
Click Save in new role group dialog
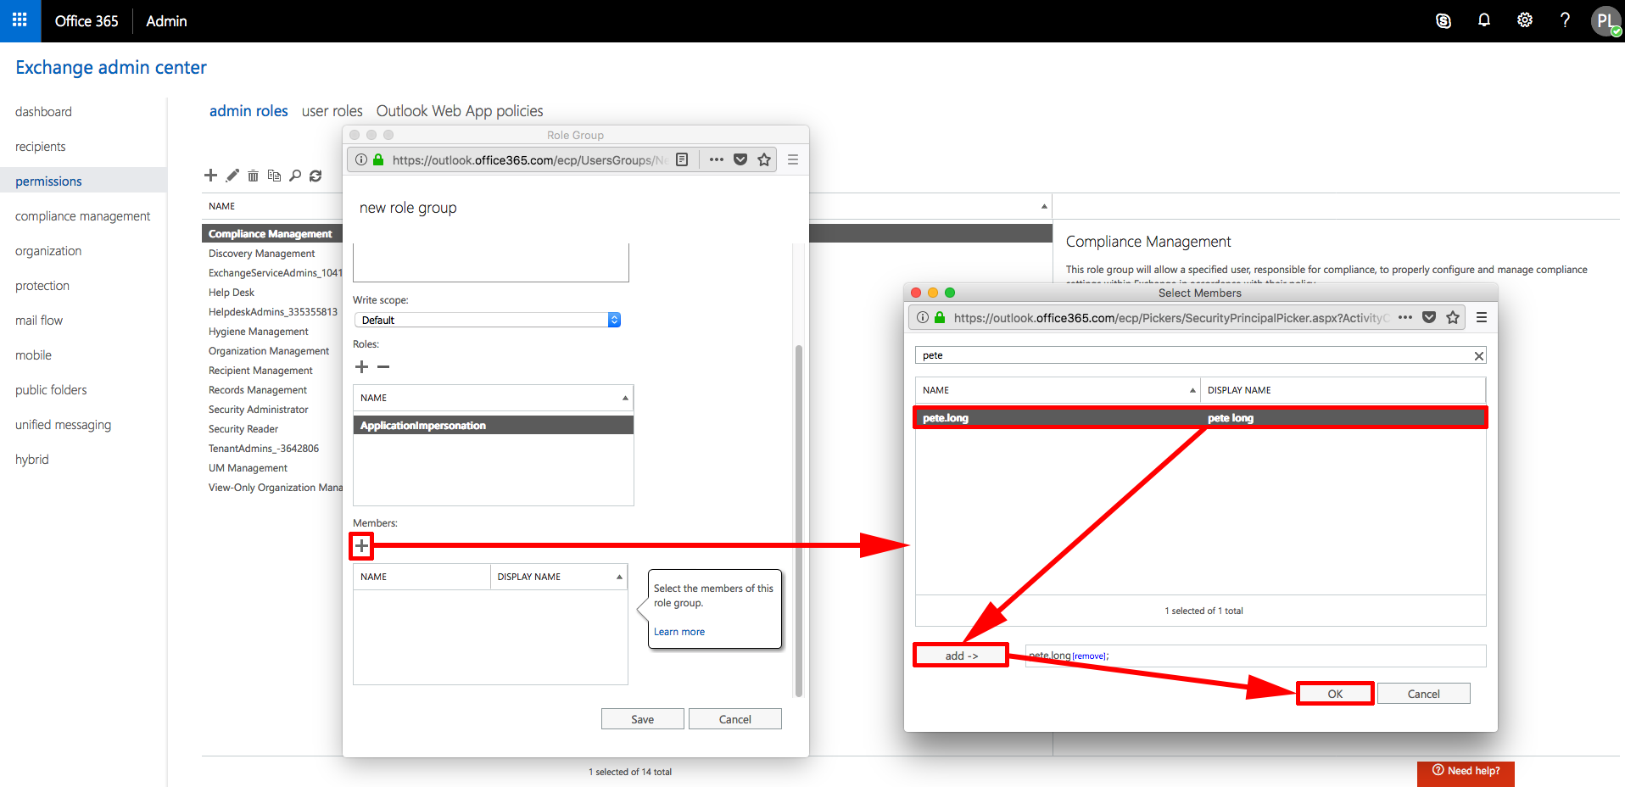pos(642,719)
